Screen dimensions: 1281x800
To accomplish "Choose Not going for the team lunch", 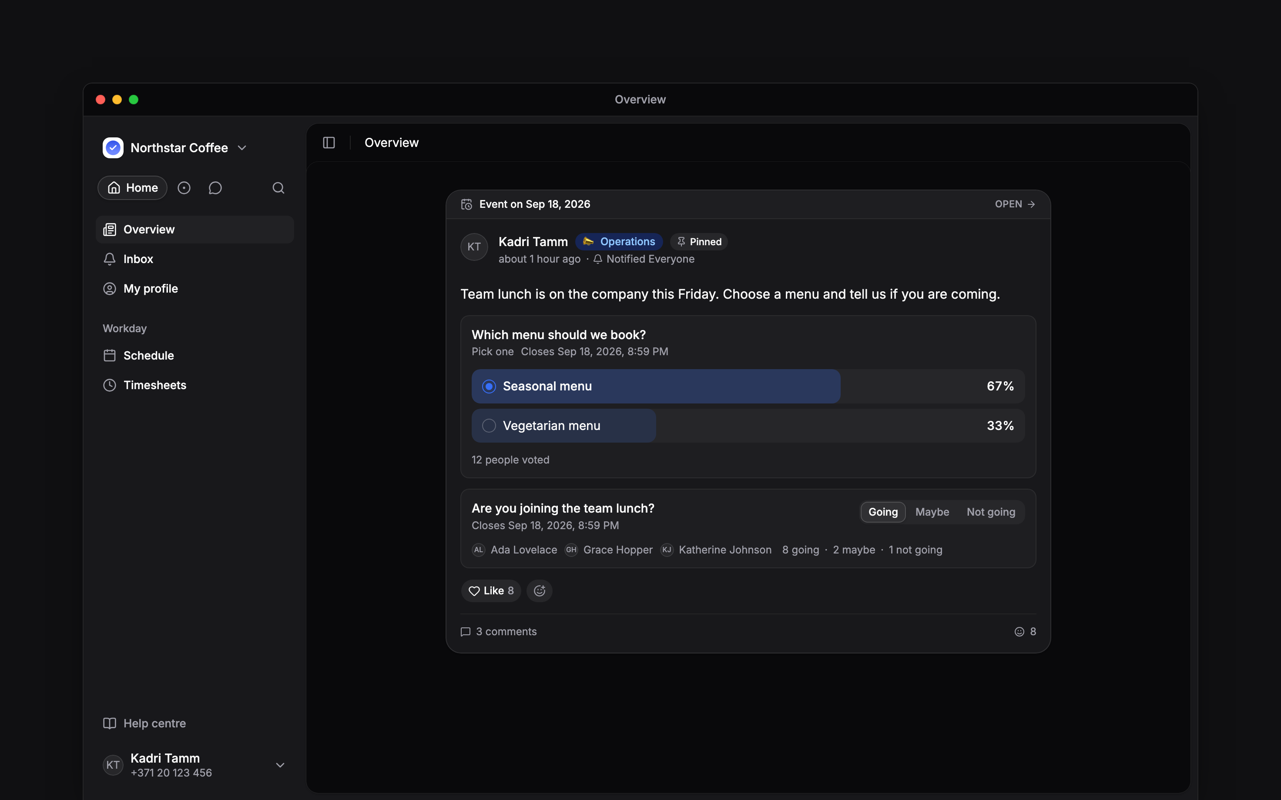I will pyautogui.click(x=991, y=512).
